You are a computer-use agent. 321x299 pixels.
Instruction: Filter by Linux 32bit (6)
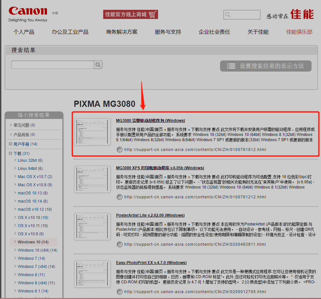tap(30, 160)
